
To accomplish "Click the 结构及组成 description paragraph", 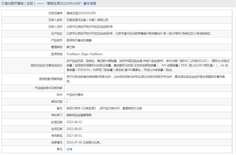I will [x=148, y=65].
